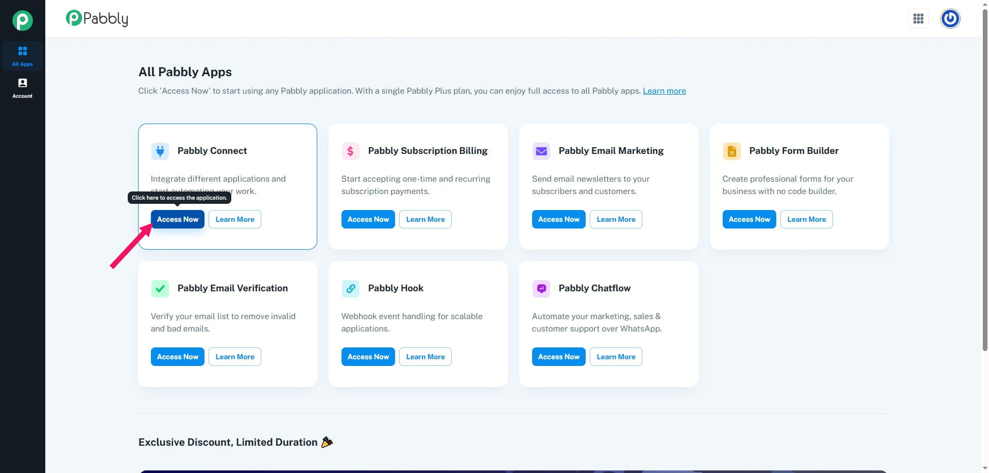
Task: Open Learn More for Pabbly Form Builder
Action: click(806, 219)
